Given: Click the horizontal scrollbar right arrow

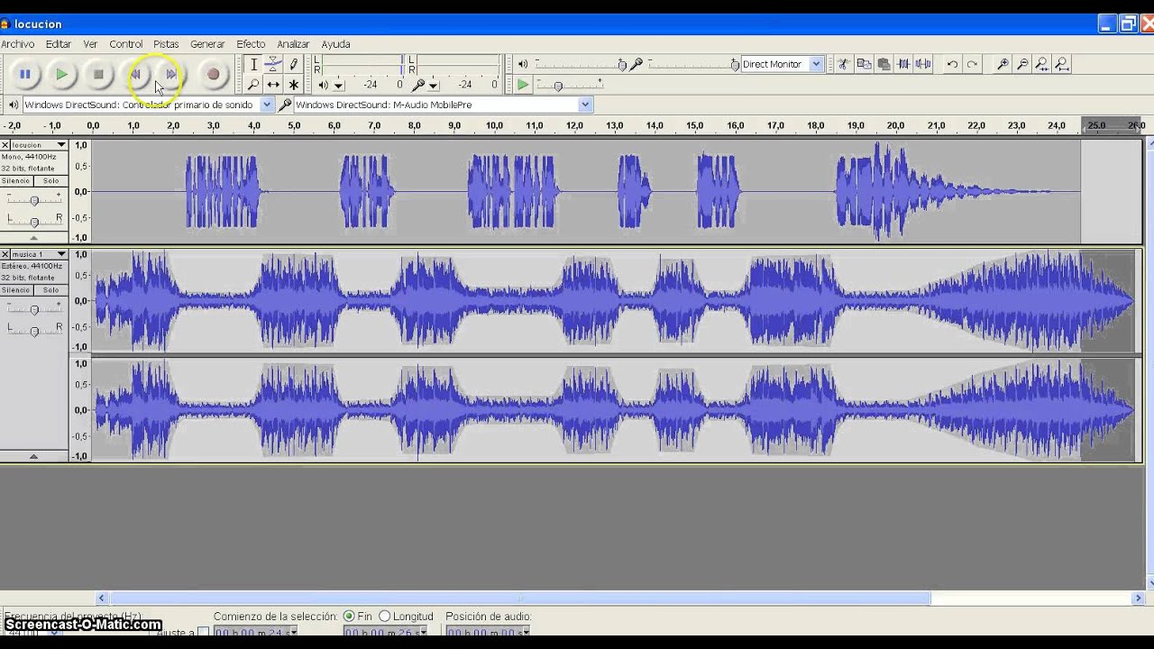Looking at the screenshot, I should [x=1138, y=598].
